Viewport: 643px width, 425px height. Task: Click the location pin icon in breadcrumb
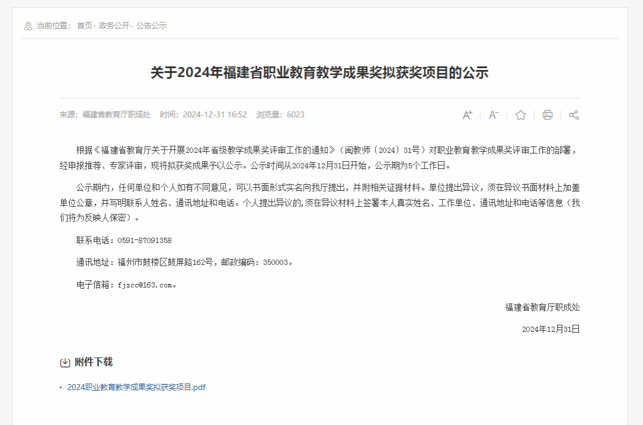(x=28, y=26)
